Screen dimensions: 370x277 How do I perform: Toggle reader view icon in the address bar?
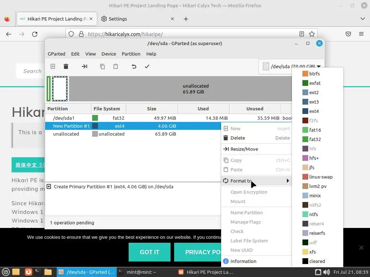(302, 34)
